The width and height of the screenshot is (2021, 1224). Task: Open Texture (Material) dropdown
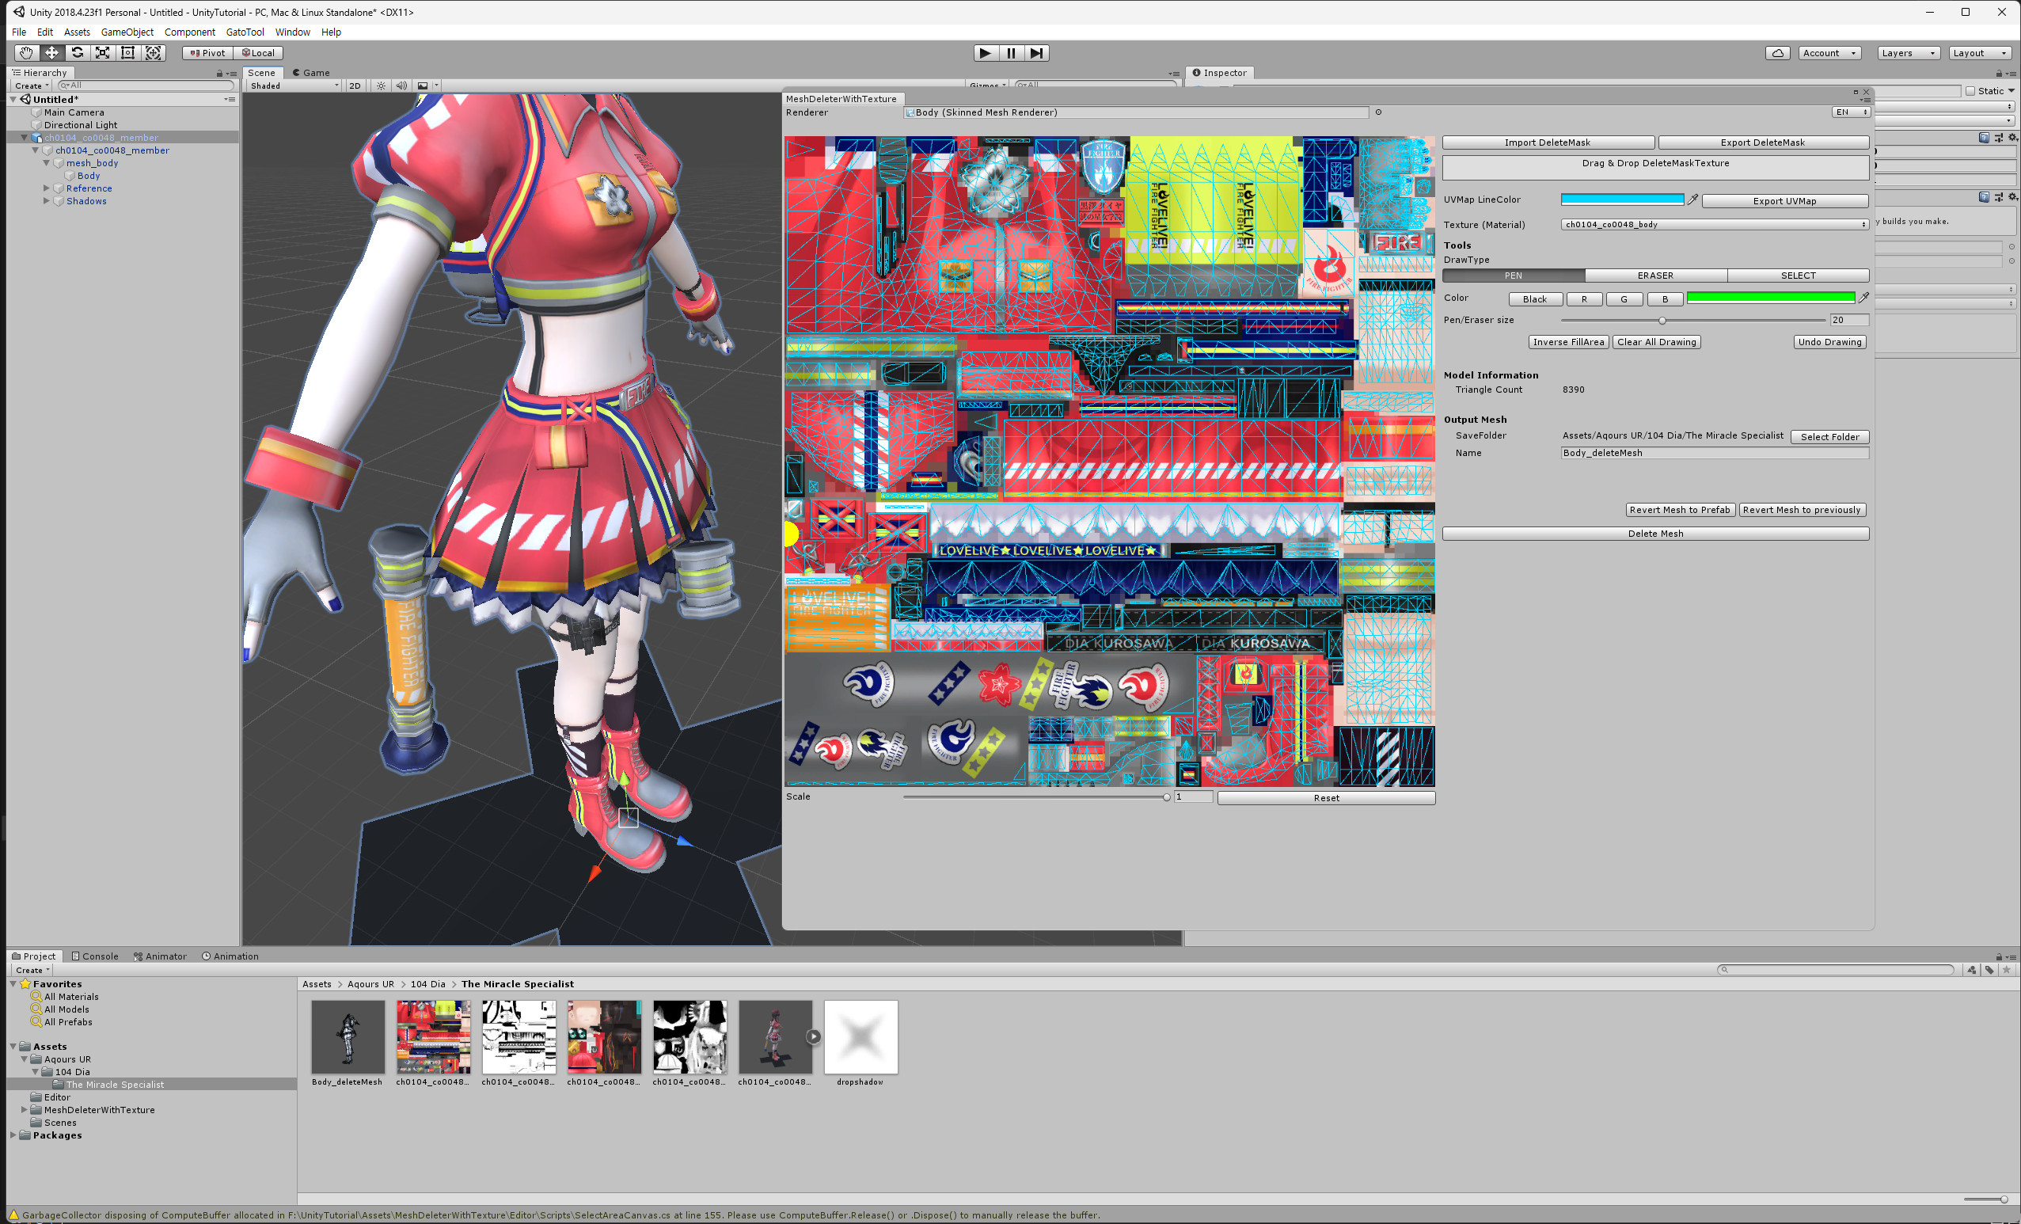(1713, 225)
